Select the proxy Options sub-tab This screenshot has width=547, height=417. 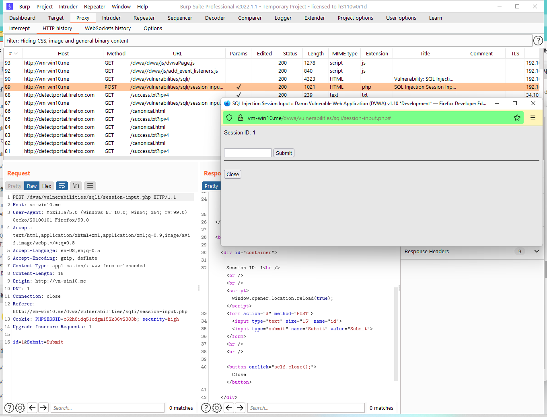point(153,28)
